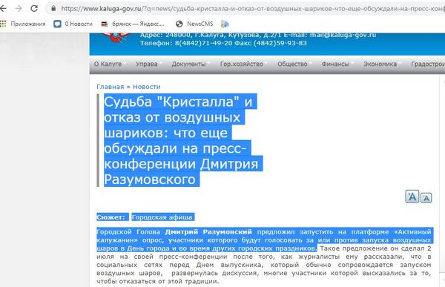Open the Приложения apps grid bookmark
This screenshot has height=287, width=445.
[x=23, y=24]
